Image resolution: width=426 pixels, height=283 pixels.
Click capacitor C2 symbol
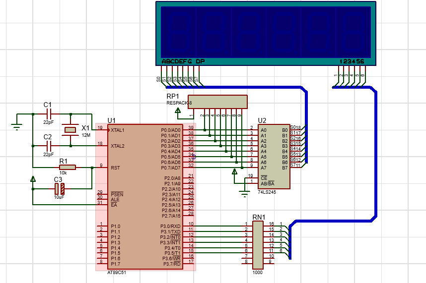click(49, 146)
